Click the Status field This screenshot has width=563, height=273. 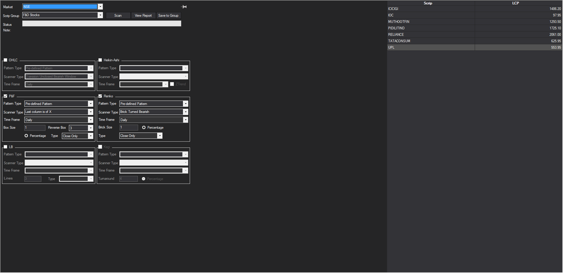(x=101, y=24)
